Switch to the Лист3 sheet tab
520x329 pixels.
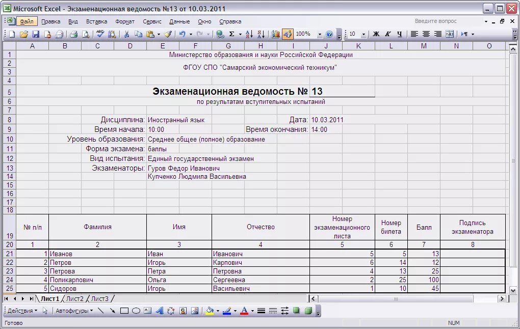(x=100, y=298)
